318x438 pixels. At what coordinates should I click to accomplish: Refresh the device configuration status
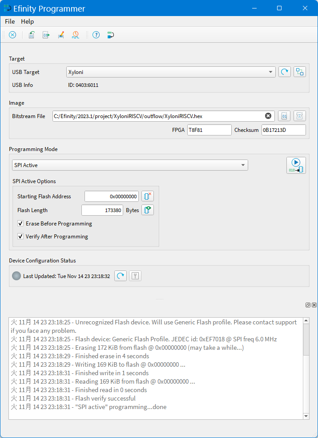click(x=120, y=276)
